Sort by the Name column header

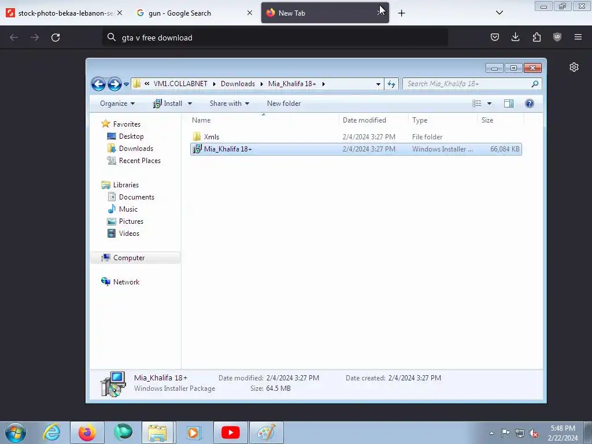(263, 120)
